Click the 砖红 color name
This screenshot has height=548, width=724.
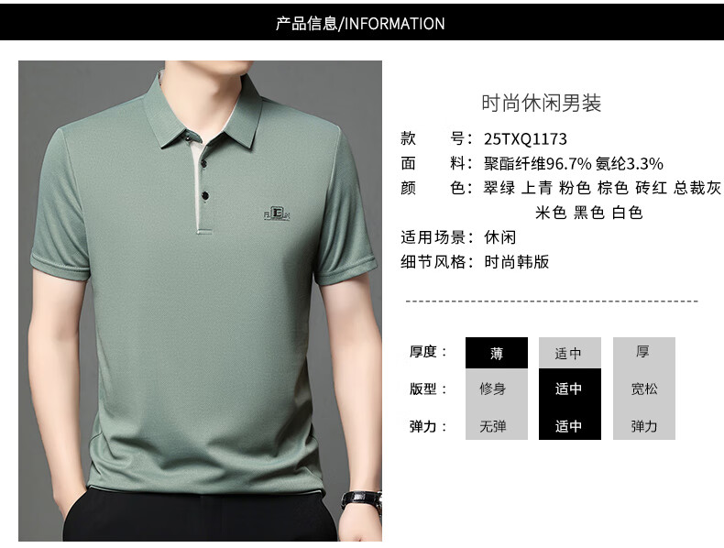651,188
